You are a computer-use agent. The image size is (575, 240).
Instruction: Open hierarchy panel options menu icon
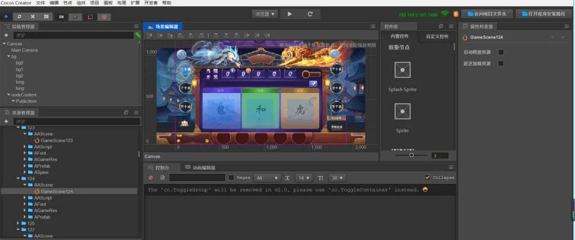(x=136, y=26)
